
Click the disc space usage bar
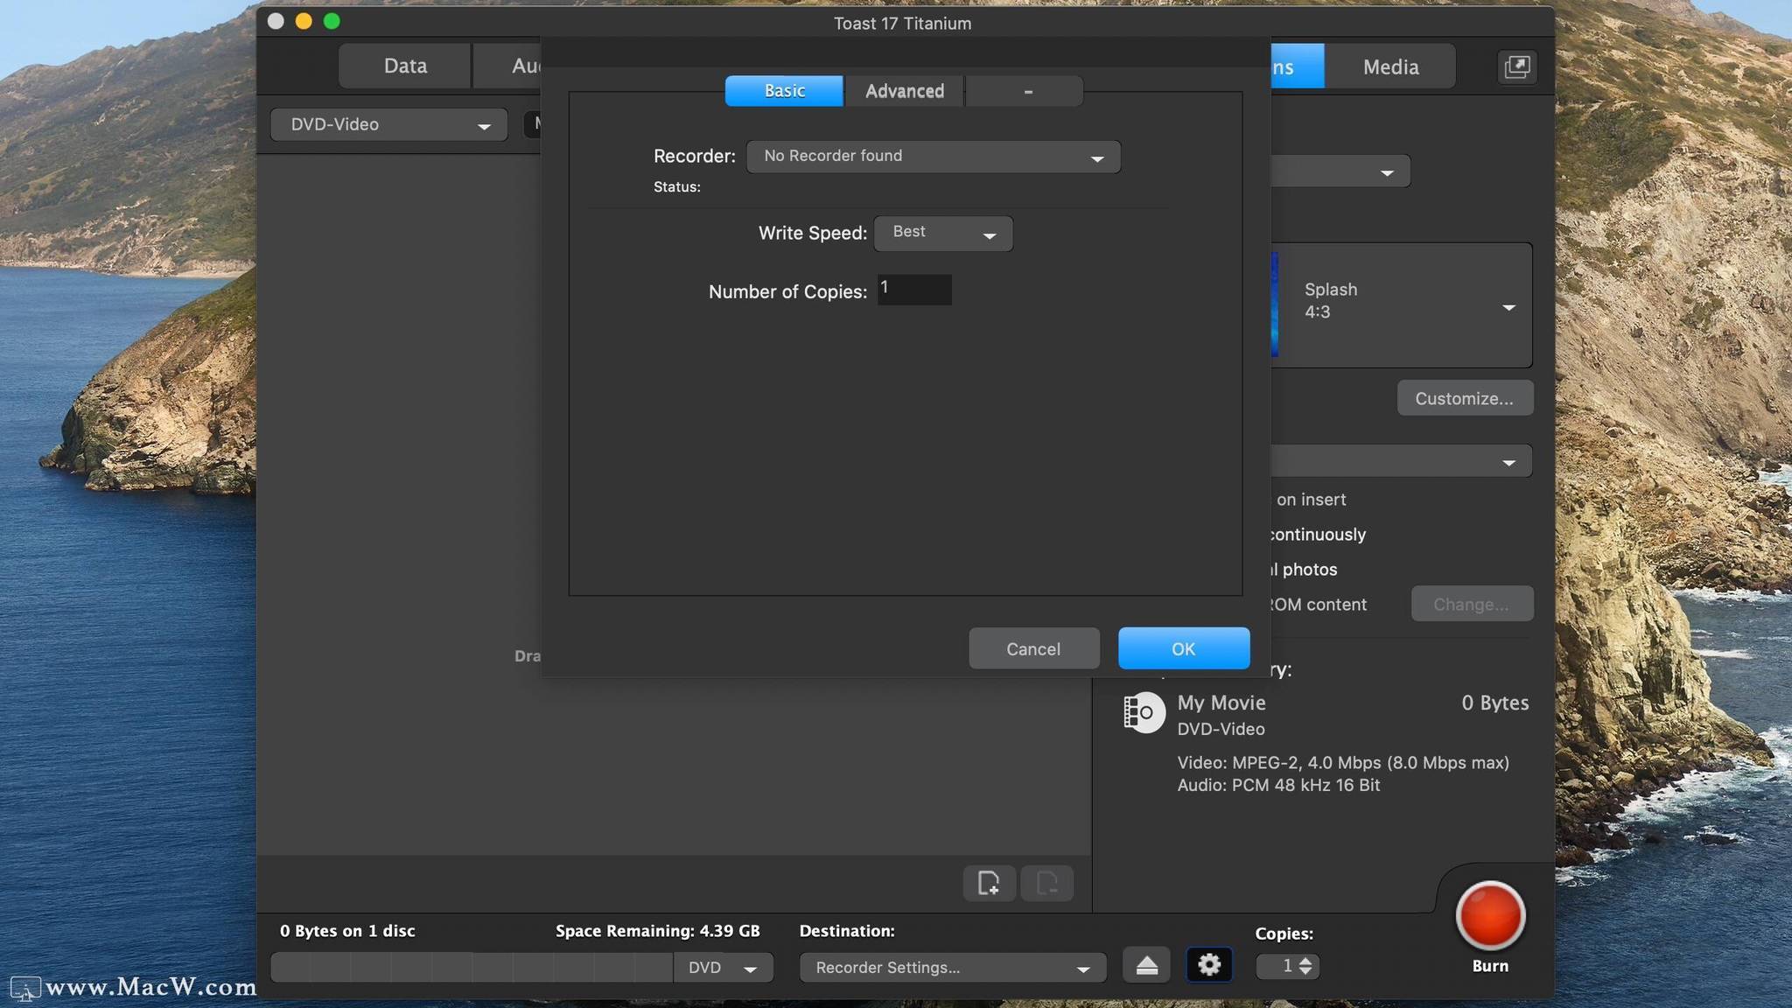pyautogui.click(x=472, y=968)
